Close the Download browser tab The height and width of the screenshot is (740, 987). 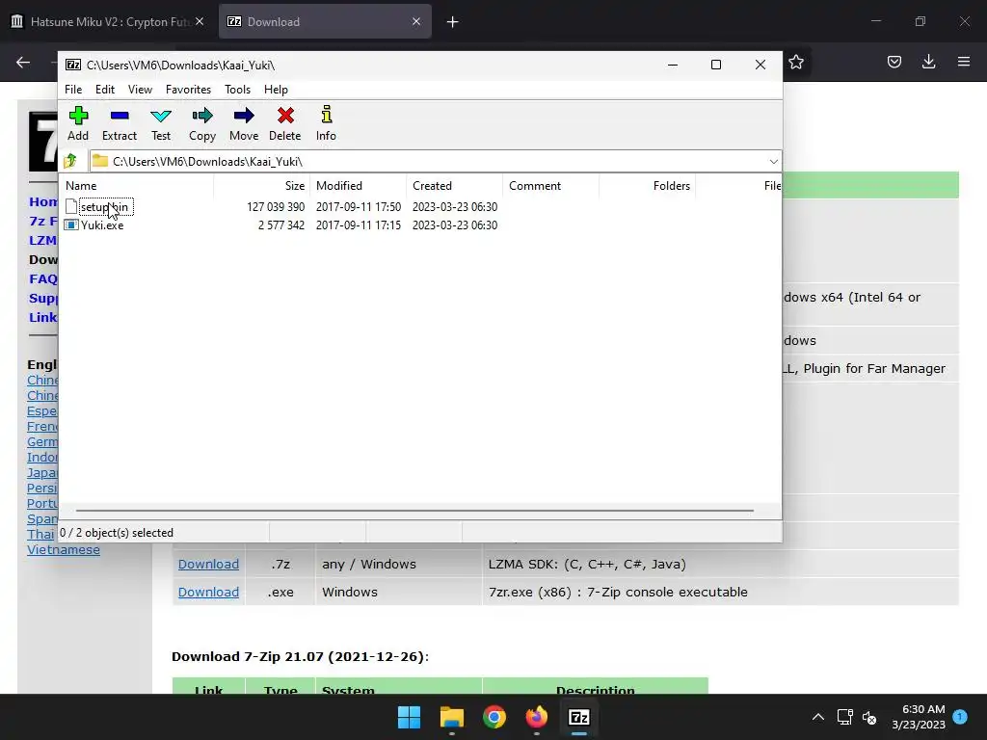coord(416,21)
